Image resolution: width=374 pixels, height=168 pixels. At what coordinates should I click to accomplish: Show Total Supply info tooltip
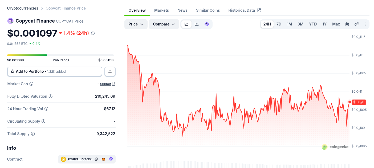pos(33,134)
